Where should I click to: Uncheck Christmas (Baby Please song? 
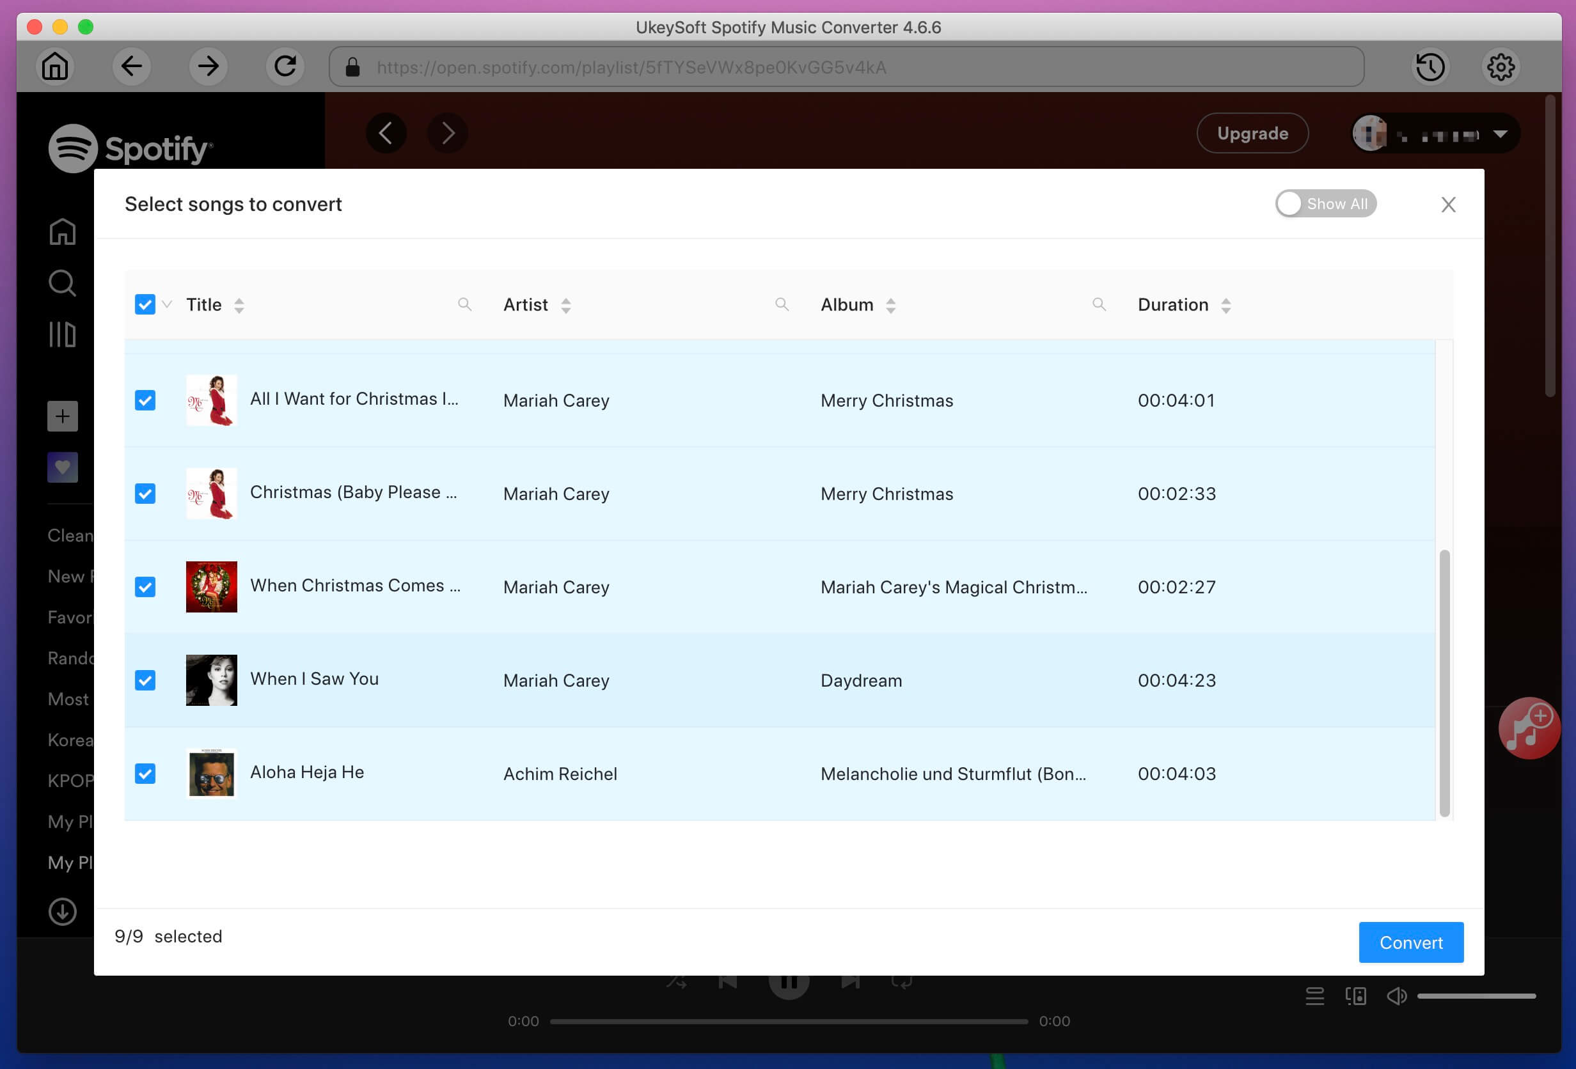(x=145, y=494)
